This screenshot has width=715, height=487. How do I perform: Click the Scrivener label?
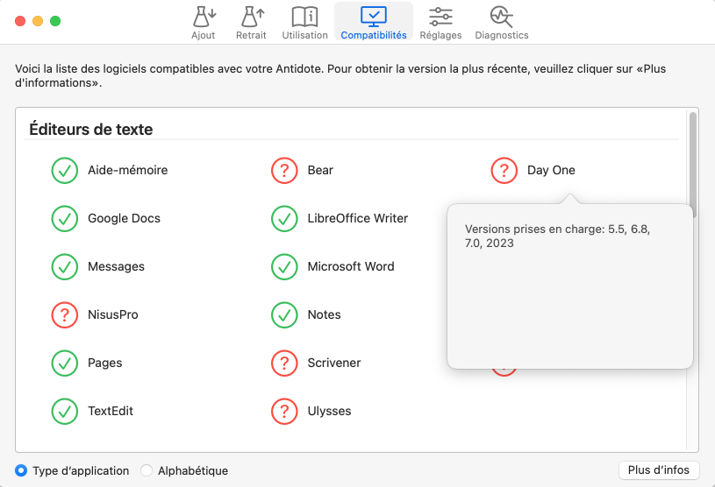(x=333, y=363)
